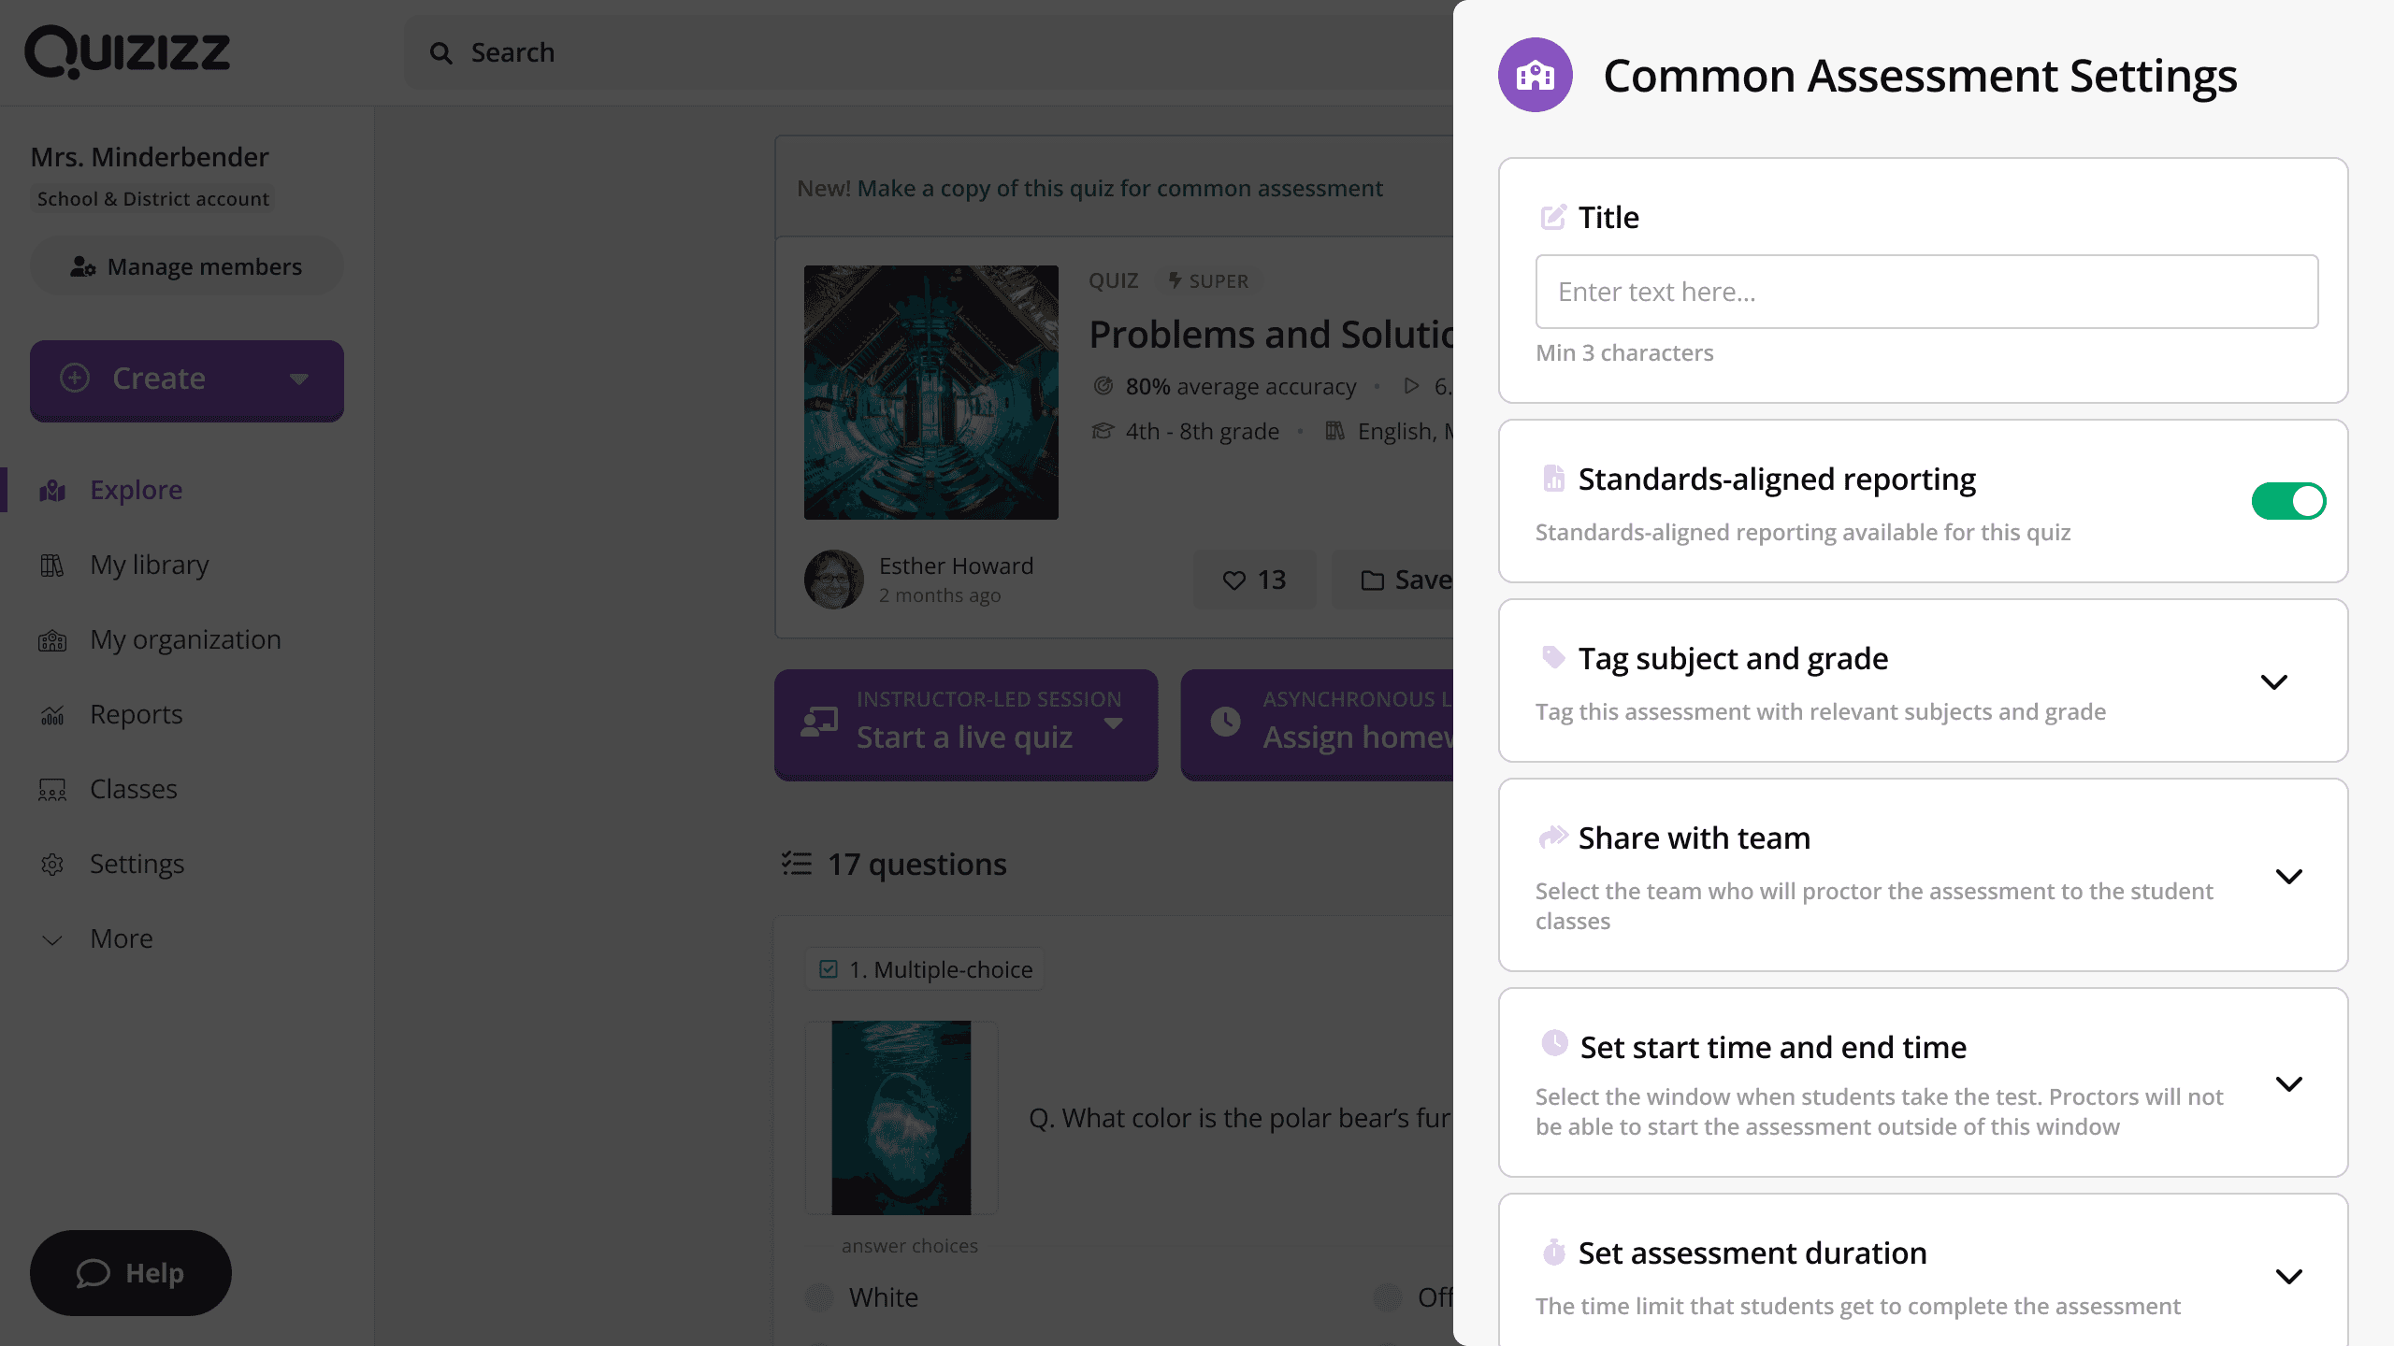
Task: Disable Standards-aligned reporting toggle
Action: click(x=2287, y=501)
